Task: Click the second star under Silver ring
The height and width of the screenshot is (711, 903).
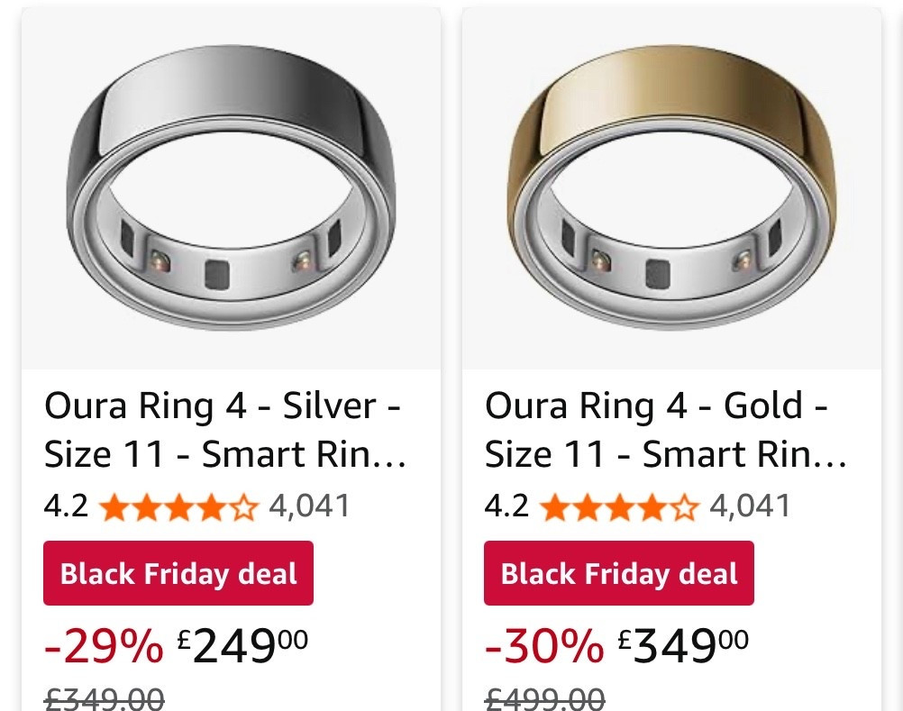Action: pos(147,506)
